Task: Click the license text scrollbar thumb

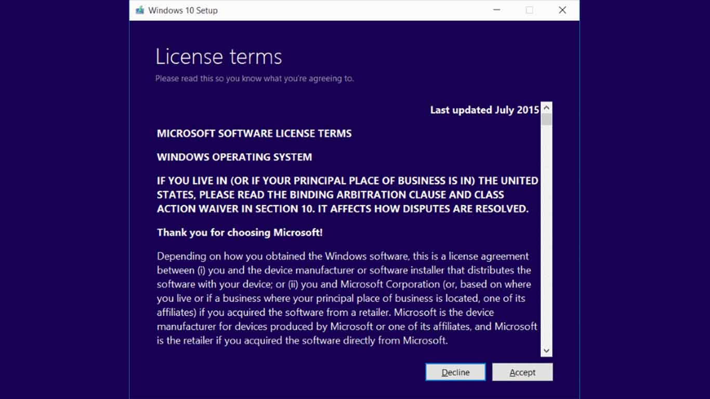Action: [x=546, y=119]
